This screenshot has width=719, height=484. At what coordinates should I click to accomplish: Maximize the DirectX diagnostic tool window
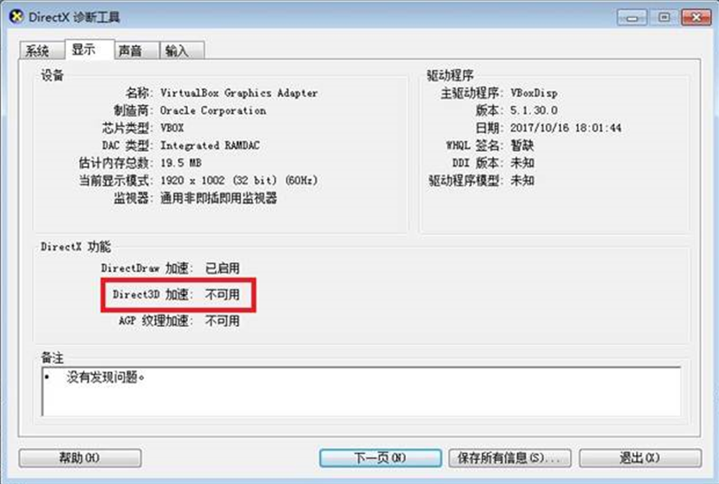point(663,18)
